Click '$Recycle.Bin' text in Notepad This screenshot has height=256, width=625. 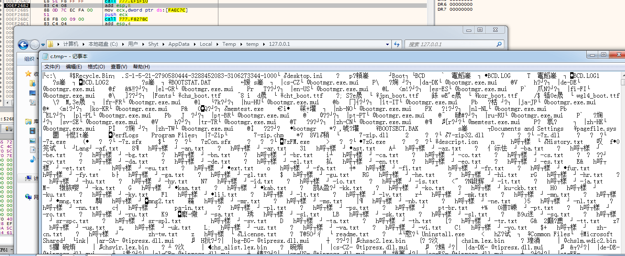93,76
